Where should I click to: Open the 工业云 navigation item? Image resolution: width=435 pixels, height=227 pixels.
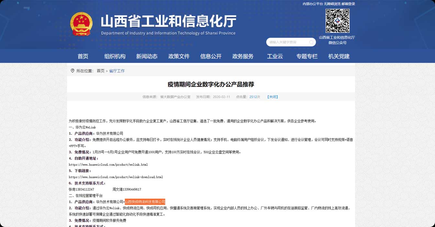[x=275, y=56]
